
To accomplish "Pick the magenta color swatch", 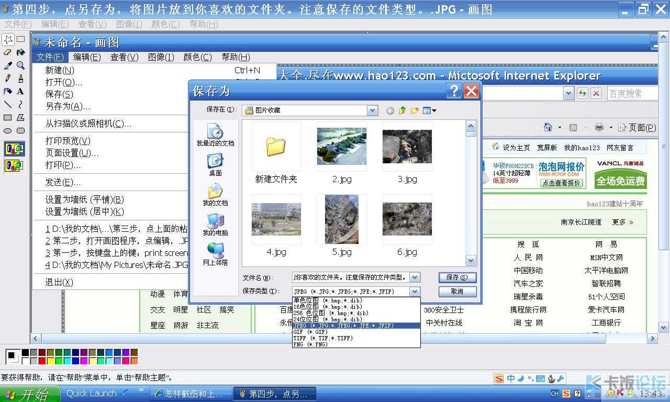I will coord(84,361).
